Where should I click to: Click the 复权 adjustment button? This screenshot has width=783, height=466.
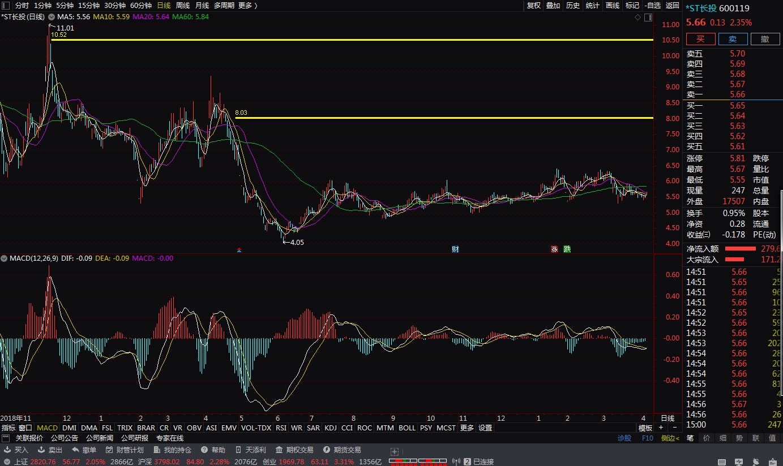[534, 6]
